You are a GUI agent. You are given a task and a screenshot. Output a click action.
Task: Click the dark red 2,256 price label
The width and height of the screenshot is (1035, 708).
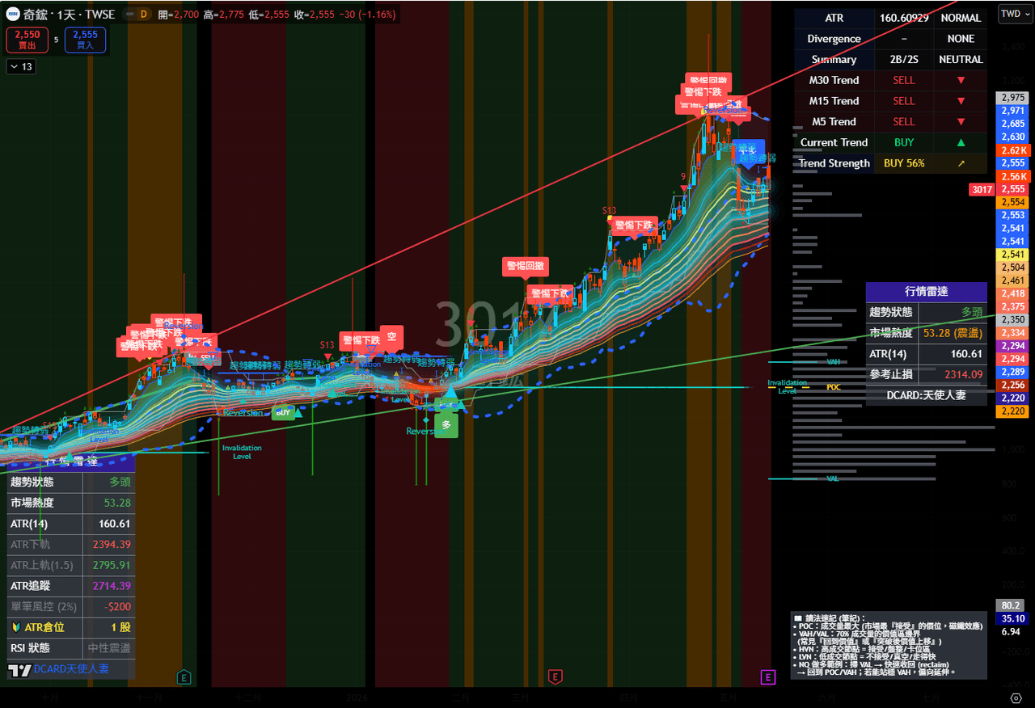[1012, 386]
